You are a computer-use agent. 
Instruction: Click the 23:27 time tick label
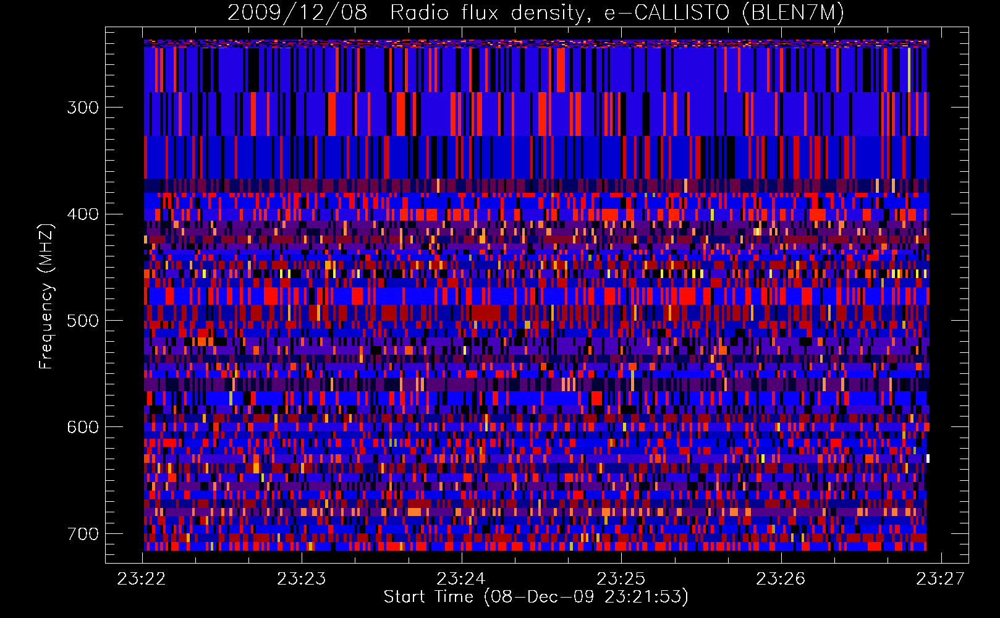pos(940,578)
